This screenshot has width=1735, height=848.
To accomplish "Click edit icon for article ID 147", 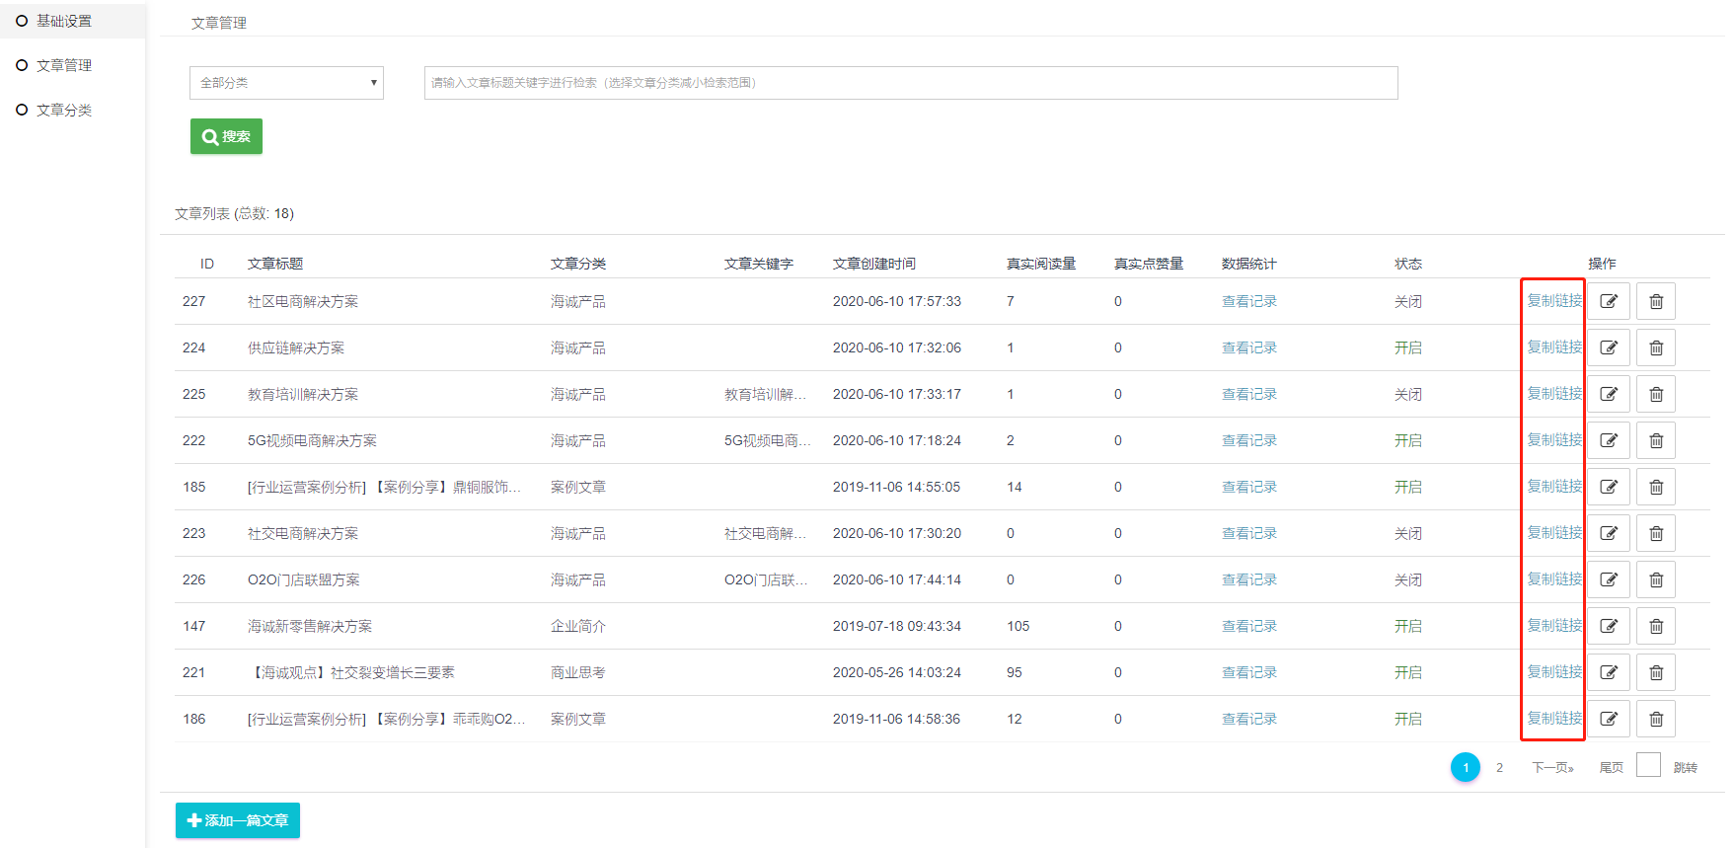I will click(x=1609, y=626).
